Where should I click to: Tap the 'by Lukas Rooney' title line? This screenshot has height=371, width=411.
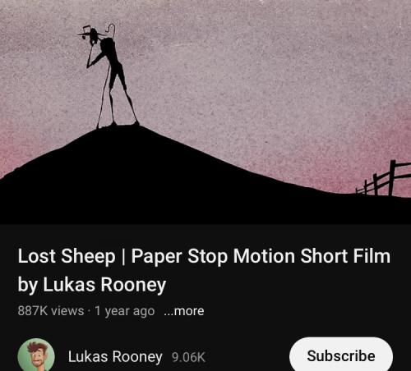(92, 285)
